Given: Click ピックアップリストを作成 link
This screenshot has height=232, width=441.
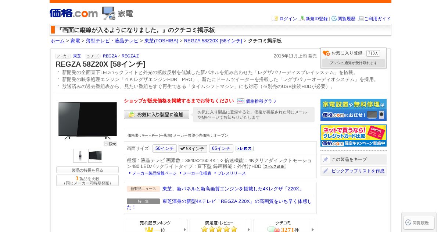Looking at the screenshot, I should [x=358, y=171].
